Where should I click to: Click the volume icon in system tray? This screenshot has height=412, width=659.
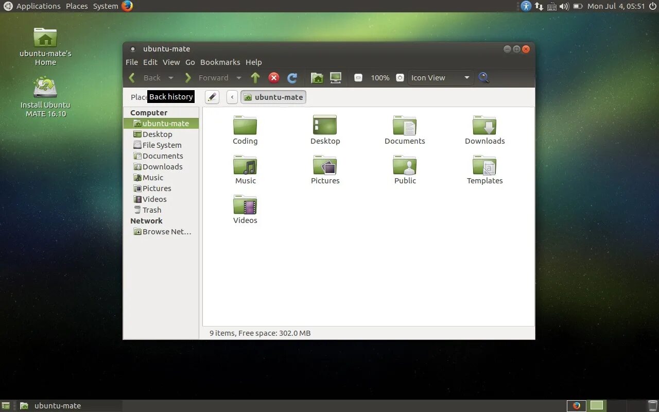pos(564,6)
